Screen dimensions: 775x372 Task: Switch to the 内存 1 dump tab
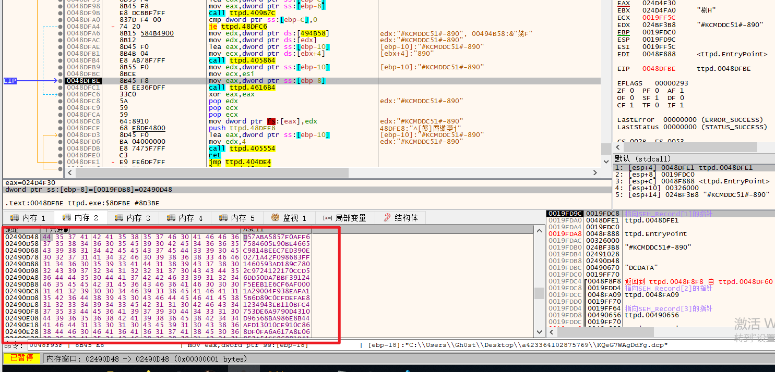tap(29, 218)
